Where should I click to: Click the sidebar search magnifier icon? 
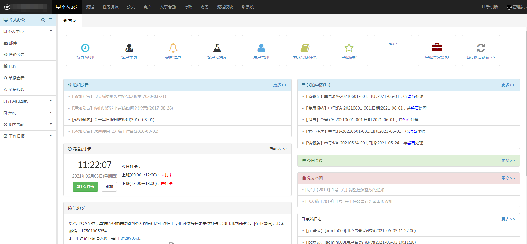coord(43,20)
